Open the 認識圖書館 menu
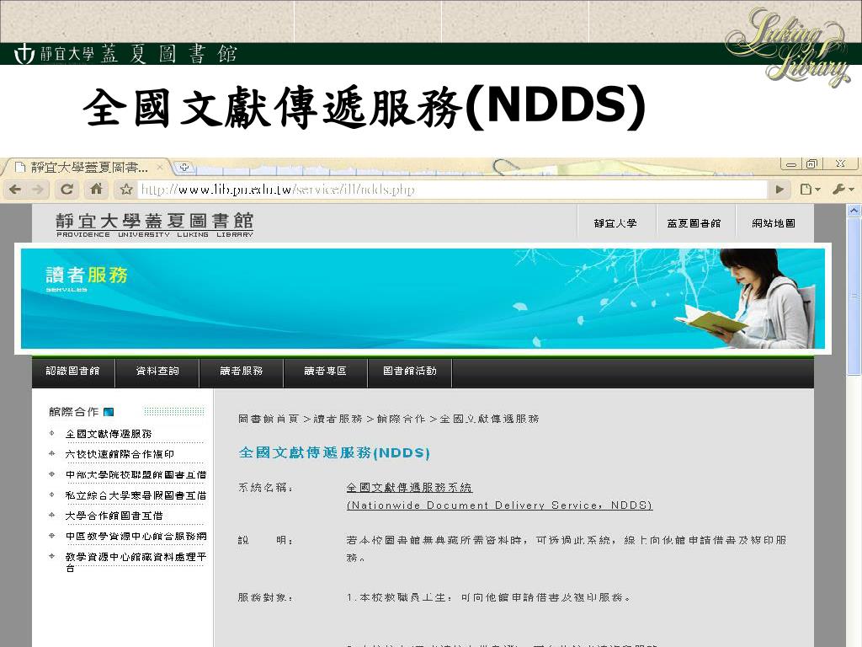The height and width of the screenshot is (647, 862). (72, 372)
